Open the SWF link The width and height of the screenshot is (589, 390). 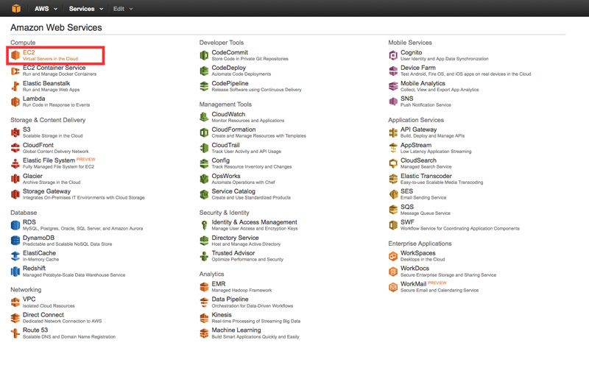click(408, 222)
